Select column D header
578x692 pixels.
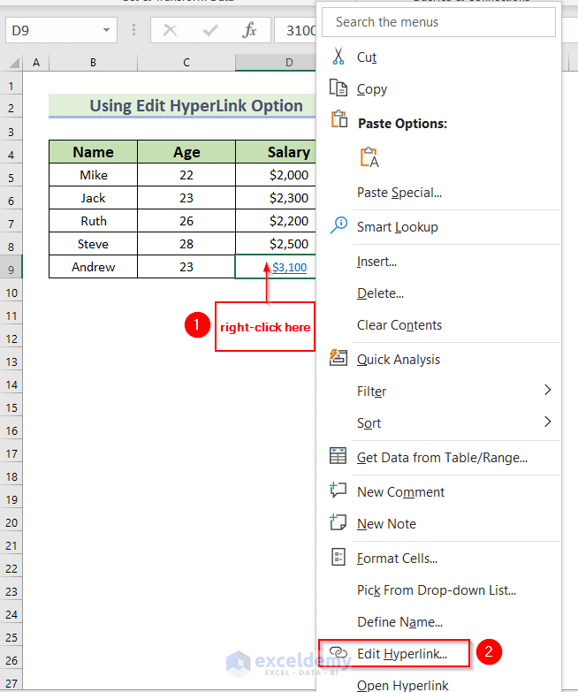pyautogui.click(x=276, y=63)
